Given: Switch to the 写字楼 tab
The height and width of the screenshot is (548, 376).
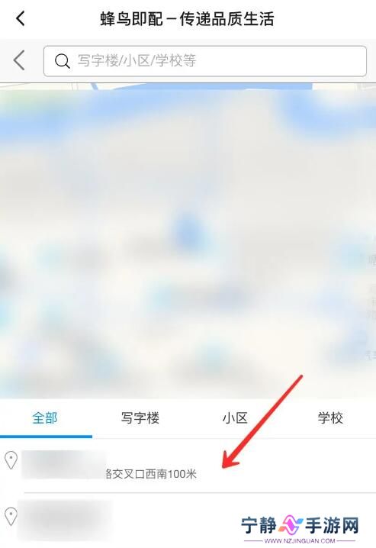Looking at the screenshot, I should pyautogui.click(x=140, y=418).
